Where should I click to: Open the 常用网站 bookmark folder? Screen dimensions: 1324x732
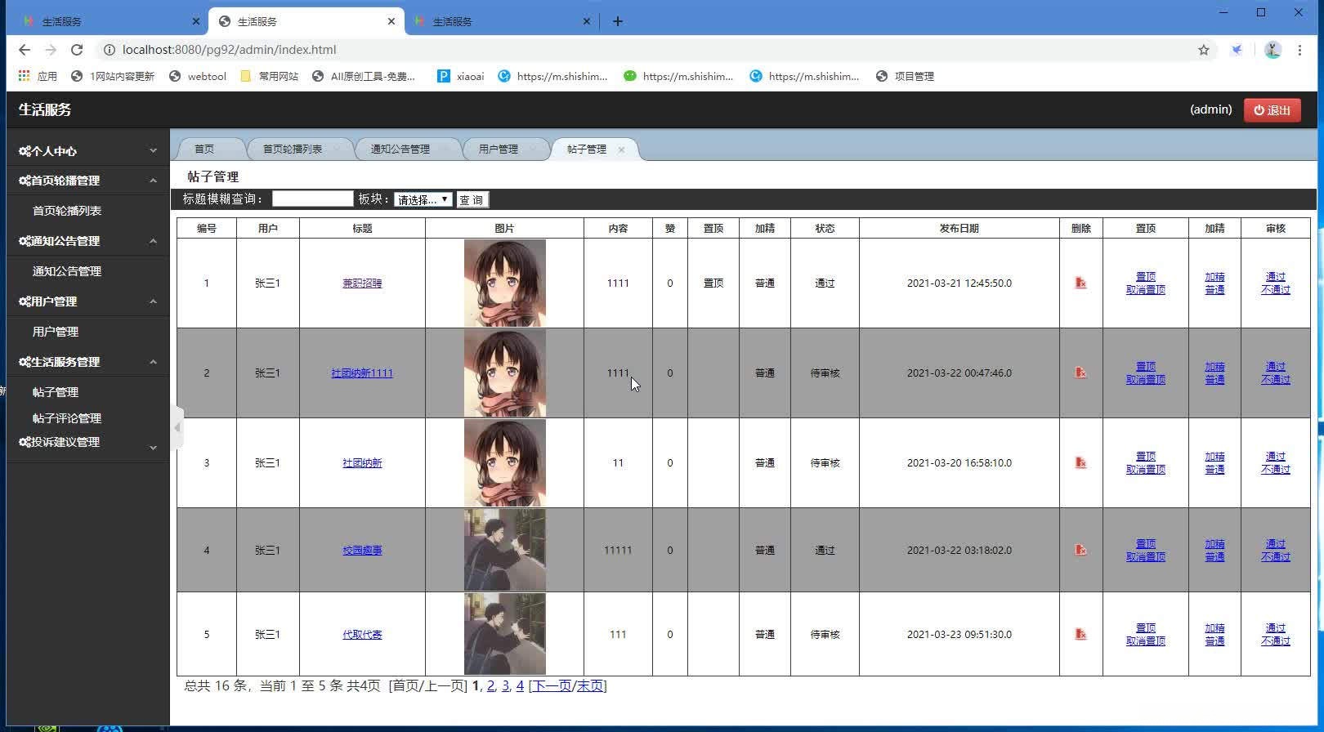pos(270,76)
